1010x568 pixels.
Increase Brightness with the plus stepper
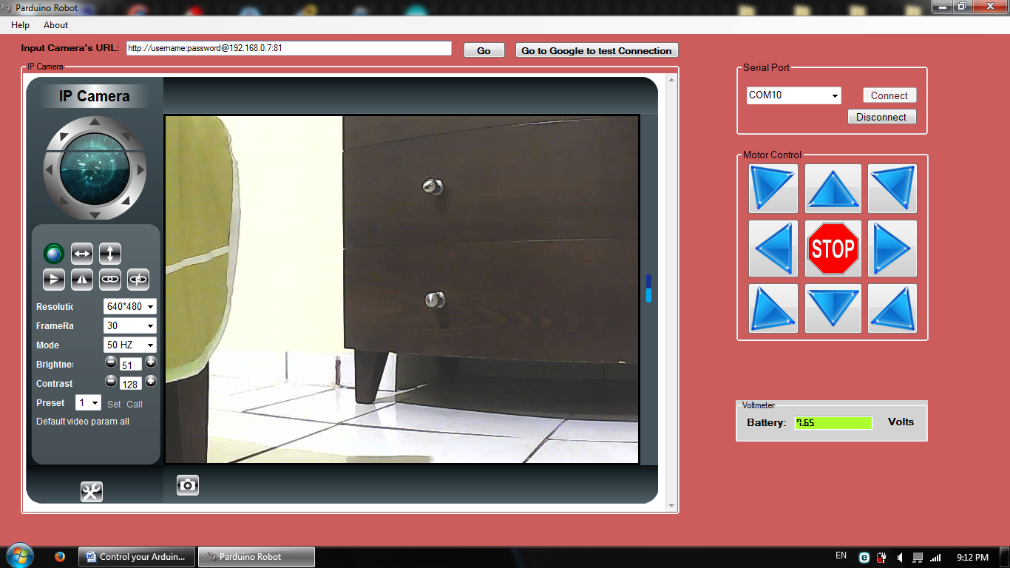150,362
